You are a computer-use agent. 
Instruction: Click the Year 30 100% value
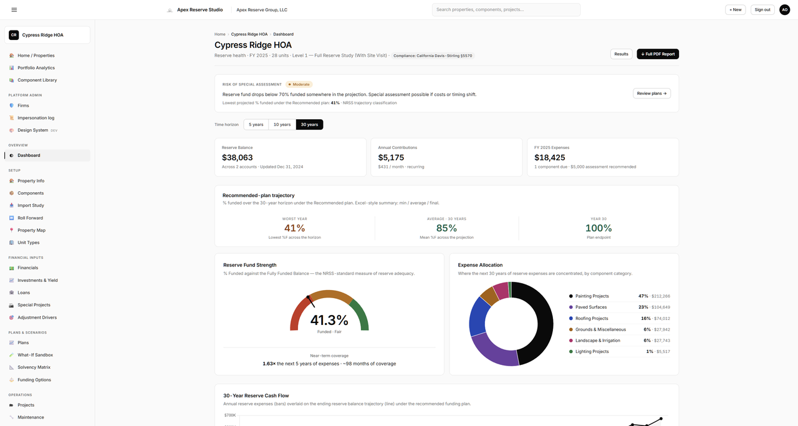[598, 228]
